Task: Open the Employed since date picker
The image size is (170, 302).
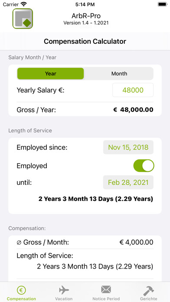Action: tap(128, 148)
